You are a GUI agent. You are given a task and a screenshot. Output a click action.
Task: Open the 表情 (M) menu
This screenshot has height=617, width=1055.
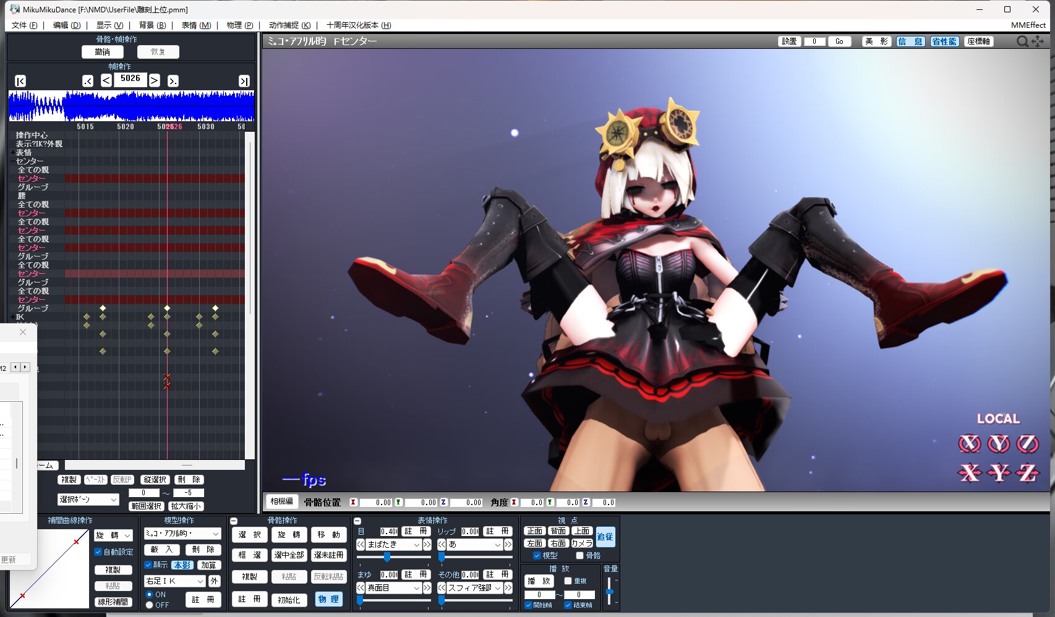(x=196, y=25)
